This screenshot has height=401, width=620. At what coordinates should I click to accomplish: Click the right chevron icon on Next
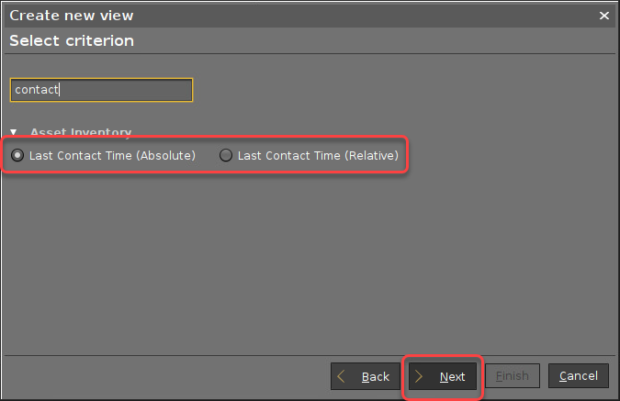point(420,376)
